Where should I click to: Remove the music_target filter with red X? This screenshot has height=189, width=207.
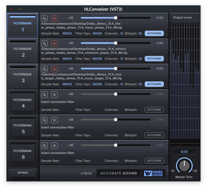pyautogui.click(x=54, y=69)
